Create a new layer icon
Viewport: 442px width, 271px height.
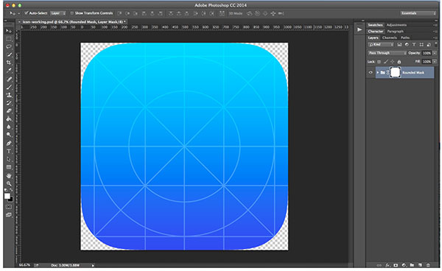tap(420, 265)
